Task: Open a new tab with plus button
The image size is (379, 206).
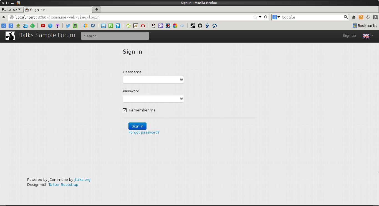Action: pyautogui.click(x=97, y=10)
